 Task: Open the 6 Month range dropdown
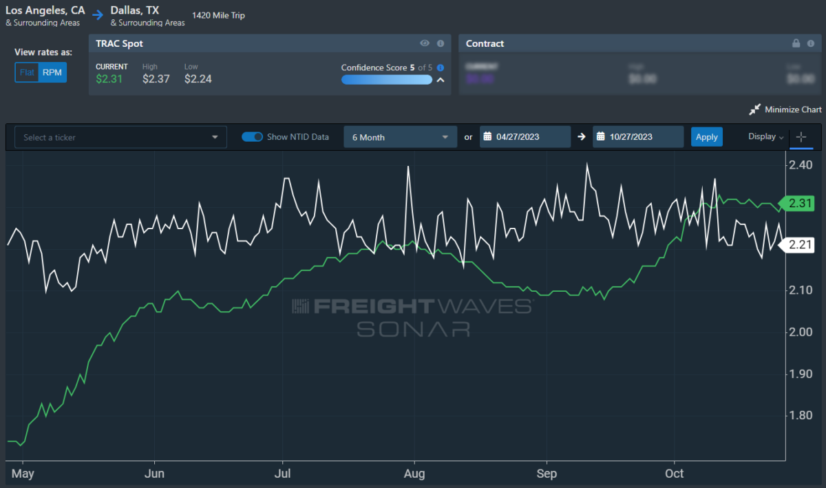pyautogui.click(x=400, y=137)
